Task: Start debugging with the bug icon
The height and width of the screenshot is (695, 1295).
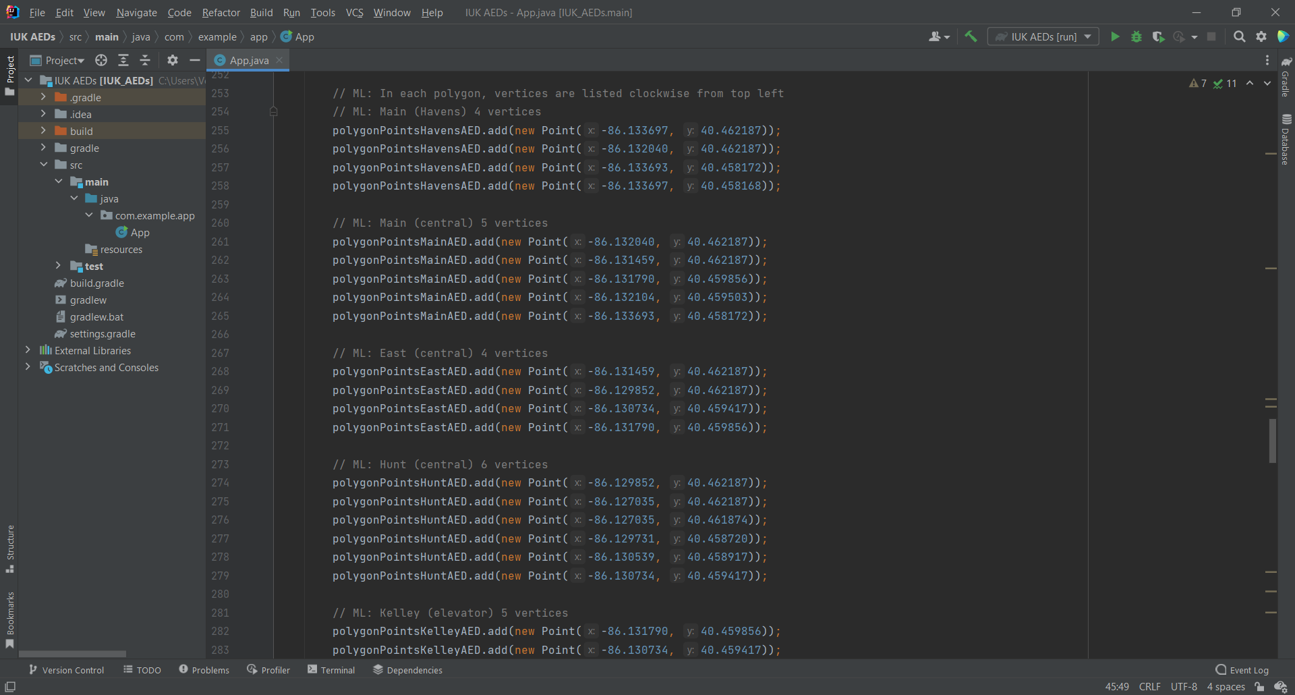Action: click(1136, 37)
